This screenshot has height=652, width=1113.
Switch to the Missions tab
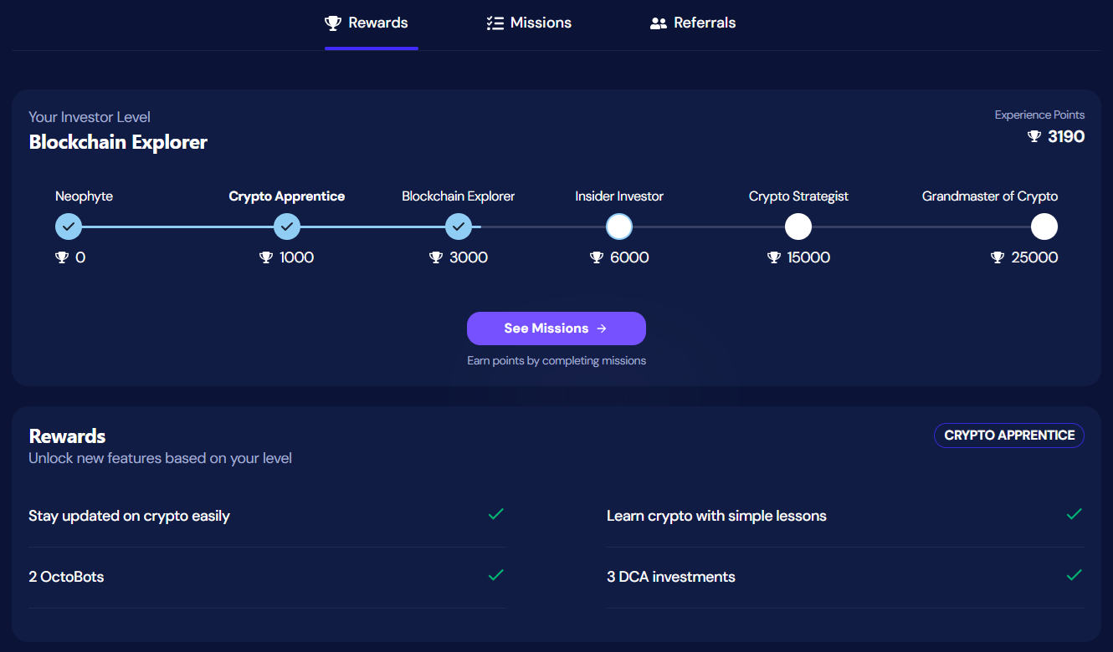pyautogui.click(x=529, y=23)
